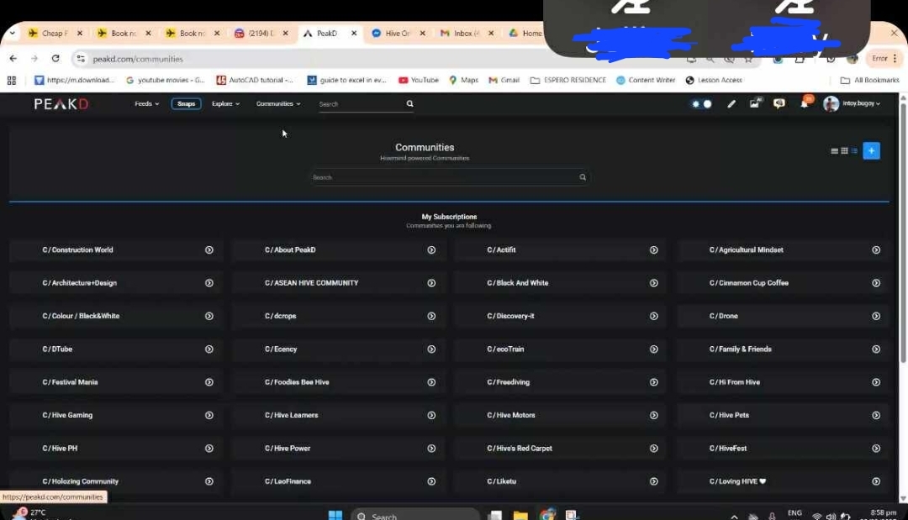This screenshot has width=908, height=520.
Task: Open the Content Writer bookmark
Action: 646,80
